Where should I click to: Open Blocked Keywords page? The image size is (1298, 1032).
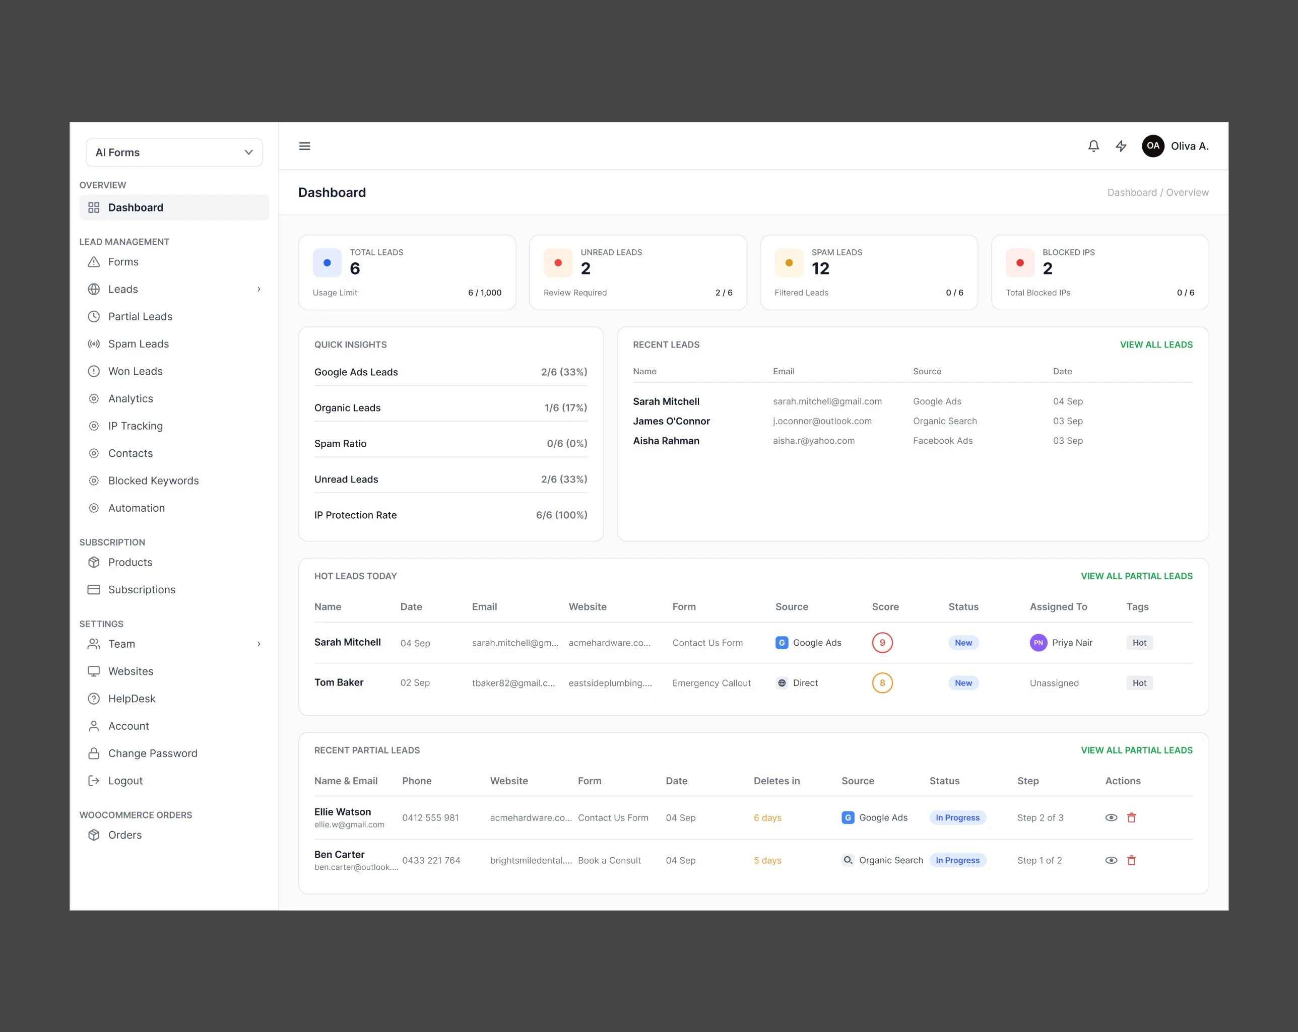tap(174, 481)
